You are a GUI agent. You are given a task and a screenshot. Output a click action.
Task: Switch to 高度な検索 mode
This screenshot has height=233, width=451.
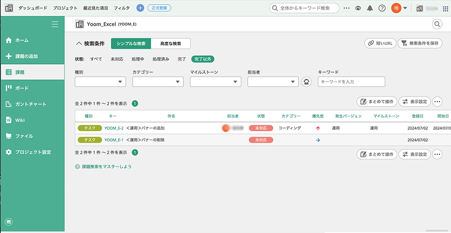click(170, 44)
